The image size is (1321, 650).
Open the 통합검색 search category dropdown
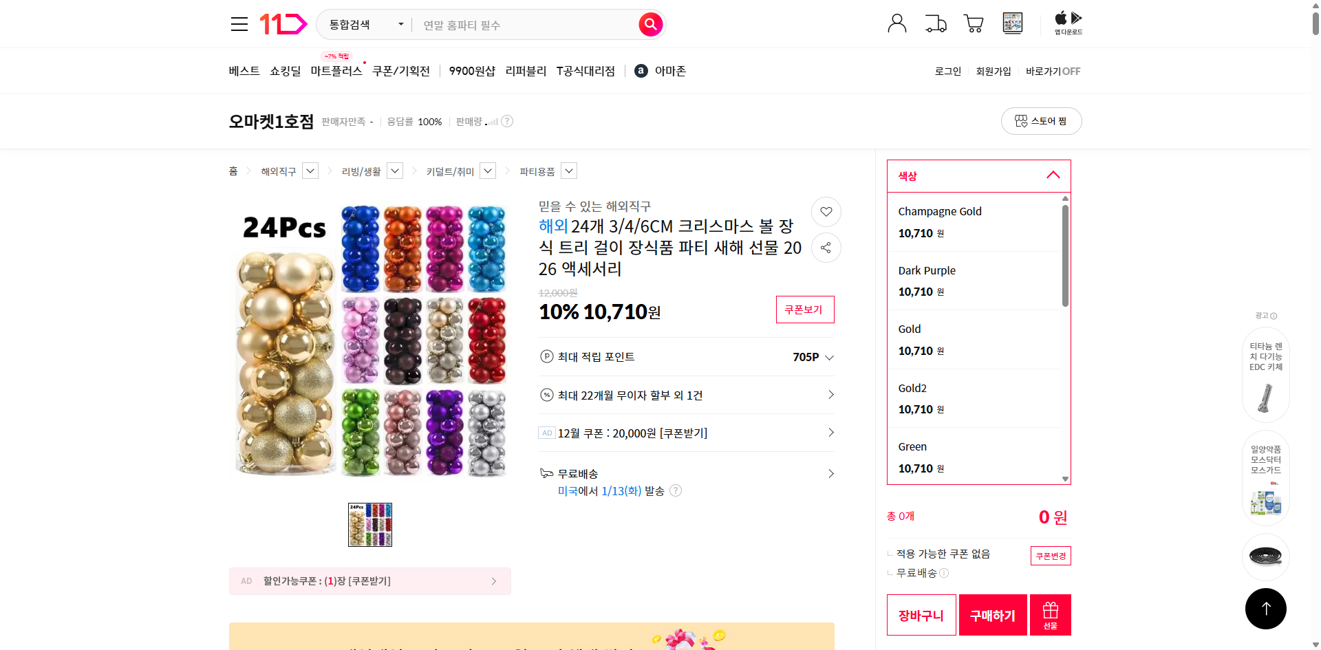pos(363,24)
